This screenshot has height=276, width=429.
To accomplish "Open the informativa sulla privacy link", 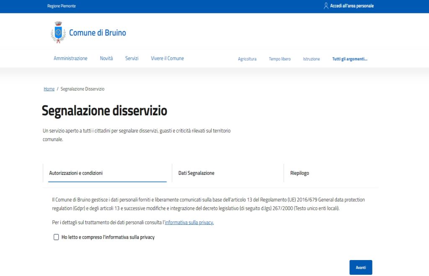I will [x=189, y=222].
